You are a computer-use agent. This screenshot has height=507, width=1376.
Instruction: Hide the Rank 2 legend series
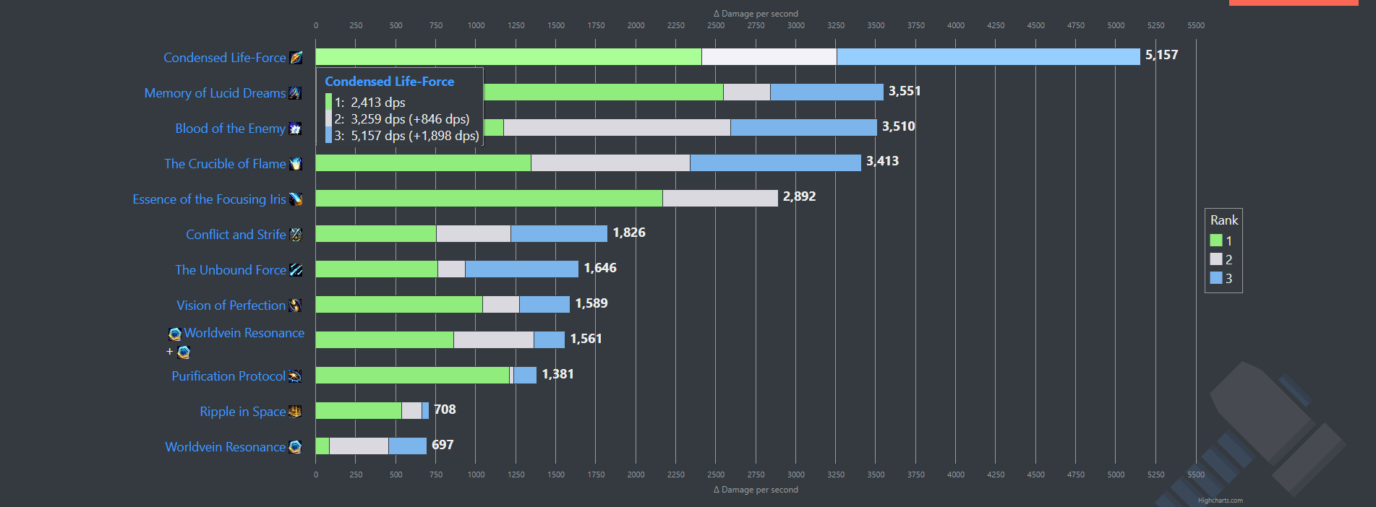[1221, 259]
